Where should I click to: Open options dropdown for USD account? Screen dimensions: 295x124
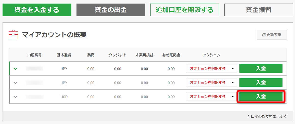[x=211, y=97]
